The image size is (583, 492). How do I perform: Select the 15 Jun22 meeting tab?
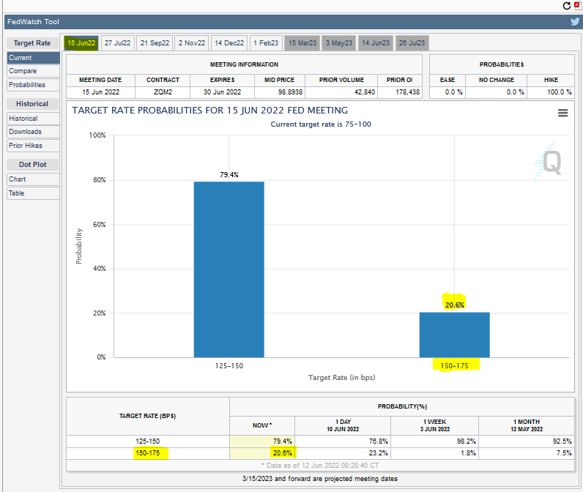pyautogui.click(x=81, y=43)
